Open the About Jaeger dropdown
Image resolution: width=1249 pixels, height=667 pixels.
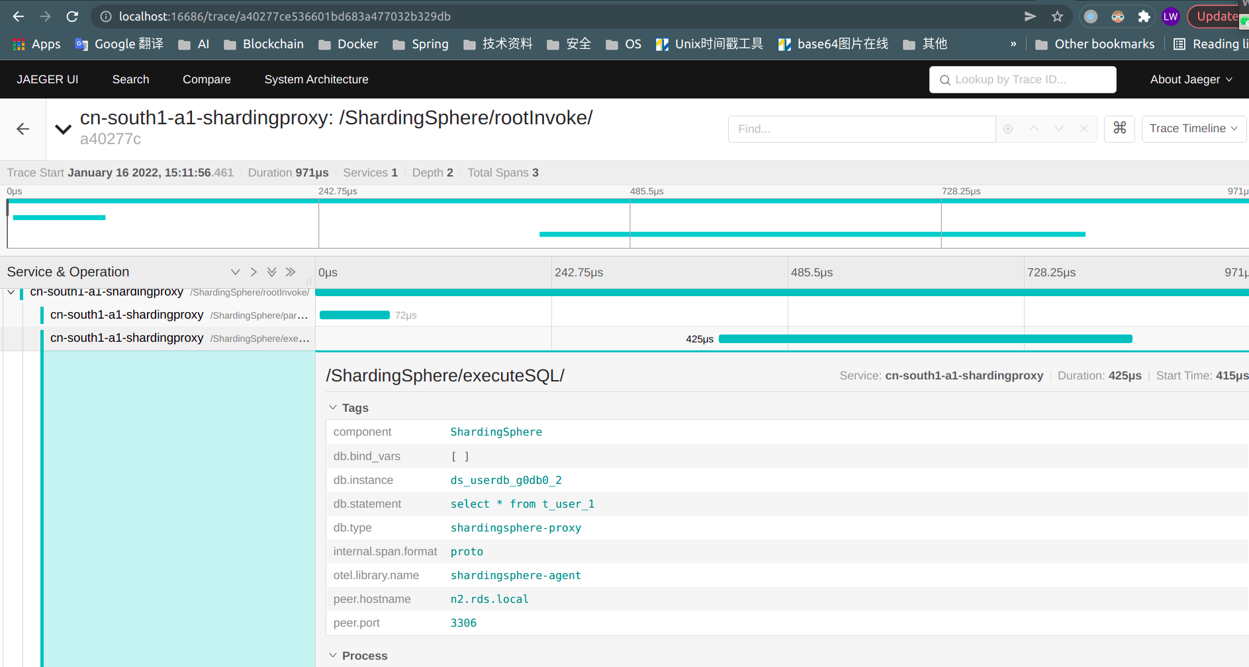1191,79
